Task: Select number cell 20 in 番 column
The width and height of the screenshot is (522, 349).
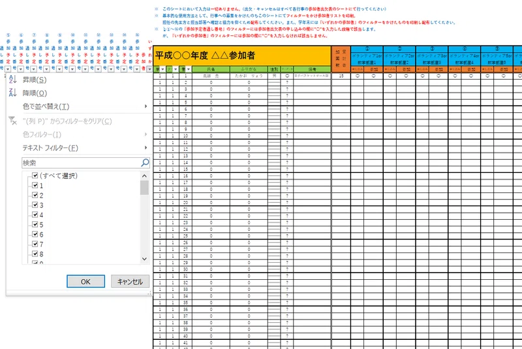Action: pos(185,203)
